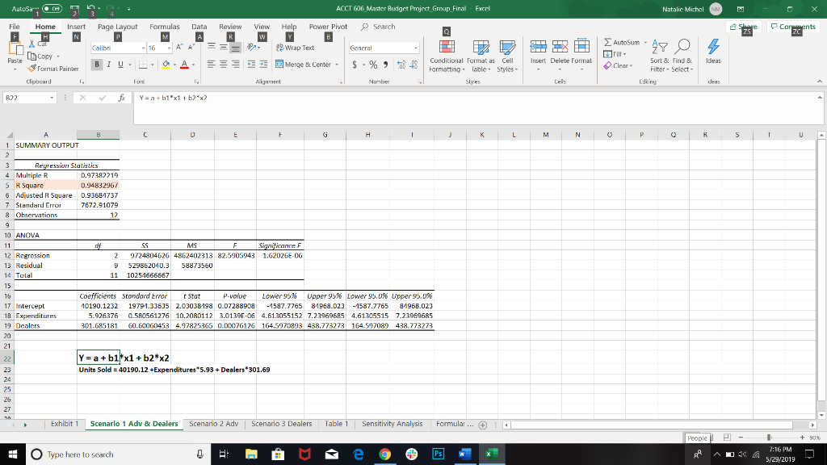827x465 pixels.
Task: Click the Ideas lightning icon
Action: tap(713, 46)
